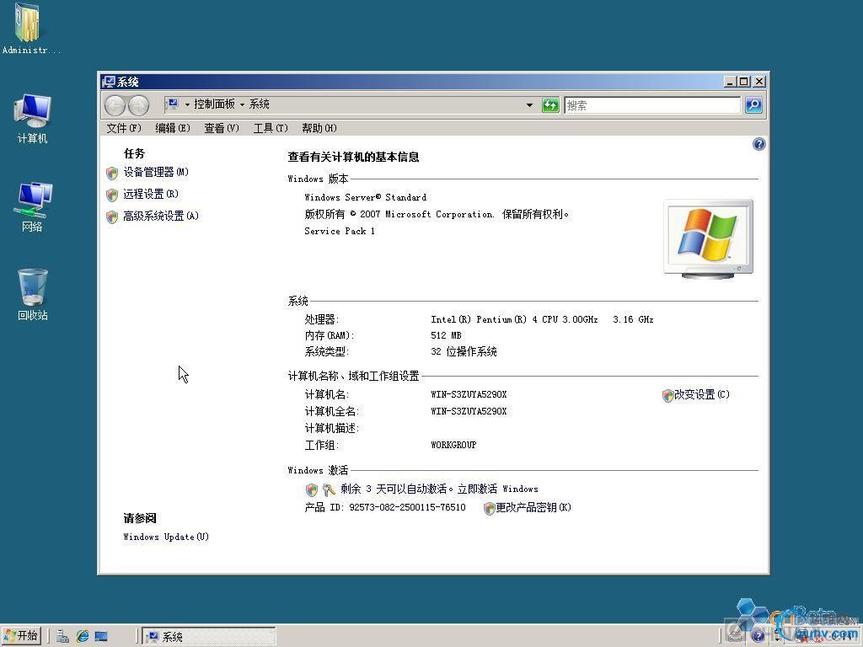Click the product ID 92573-082-2500115-76510
This screenshot has width=863, height=647.
[407, 507]
